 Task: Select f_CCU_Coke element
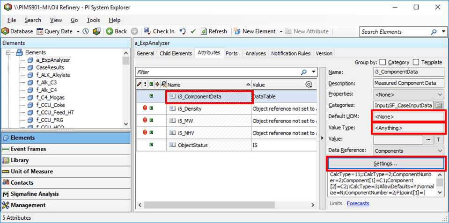click(51, 105)
